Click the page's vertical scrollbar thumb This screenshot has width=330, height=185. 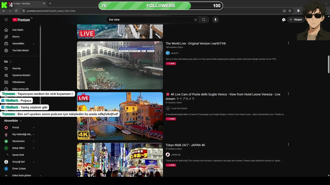coord(329,64)
